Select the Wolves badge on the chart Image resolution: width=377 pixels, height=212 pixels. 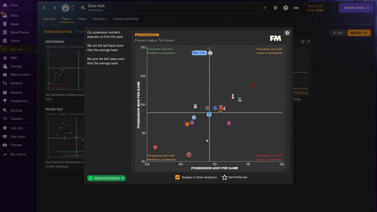[220, 110]
